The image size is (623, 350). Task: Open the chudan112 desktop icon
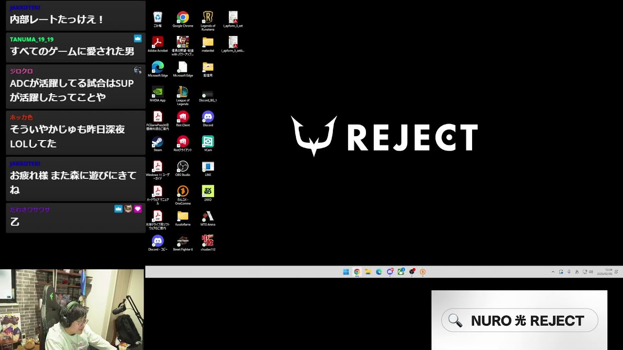[x=208, y=243]
